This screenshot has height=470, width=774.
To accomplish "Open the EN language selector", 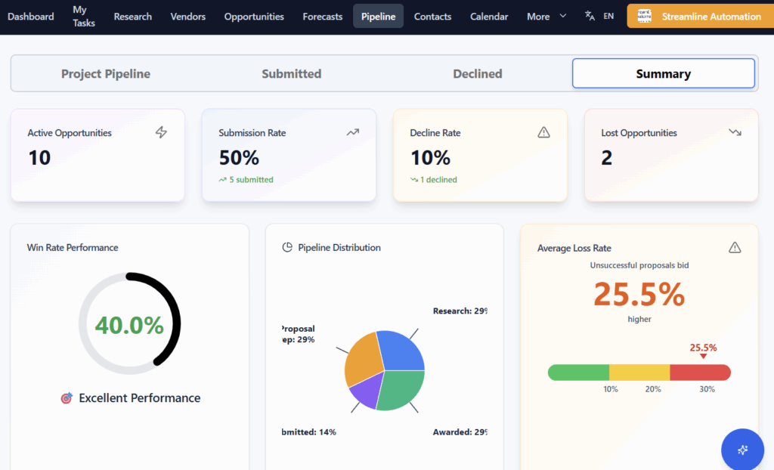I will [x=608, y=16].
